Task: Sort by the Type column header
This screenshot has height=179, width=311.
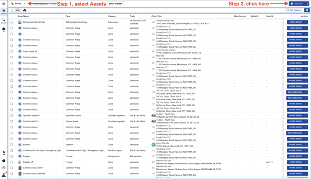Action: pyautogui.click(x=68, y=16)
